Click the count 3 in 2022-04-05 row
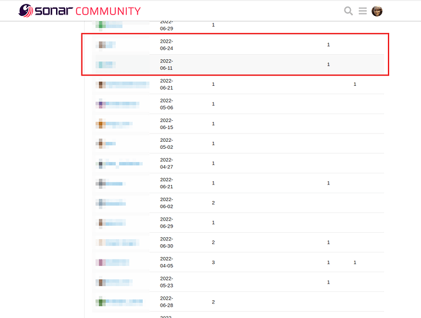The image size is (421, 318). [213, 263]
